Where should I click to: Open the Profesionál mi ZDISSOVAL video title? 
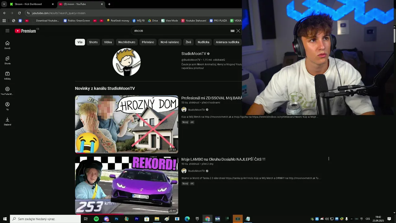pyautogui.click(x=212, y=98)
